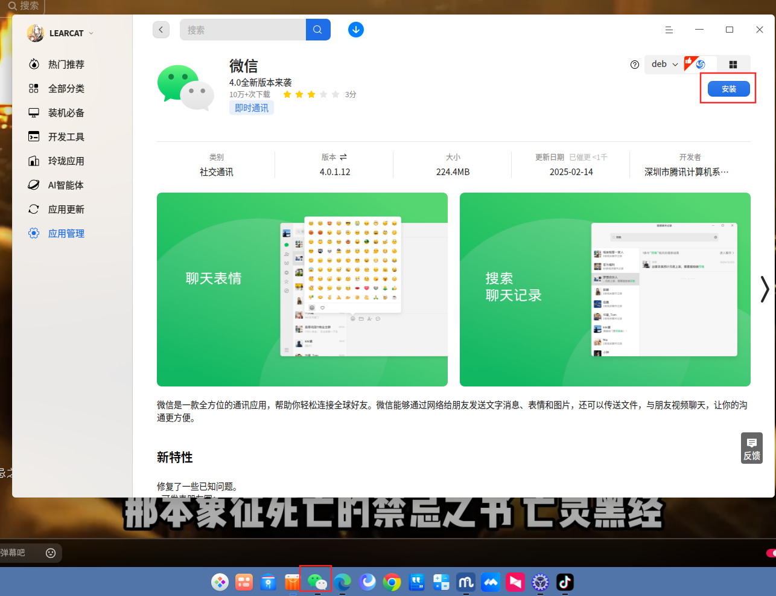The width and height of the screenshot is (776, 596).
Task: Click the blue 安装 install button
Action: coord(729,89)
